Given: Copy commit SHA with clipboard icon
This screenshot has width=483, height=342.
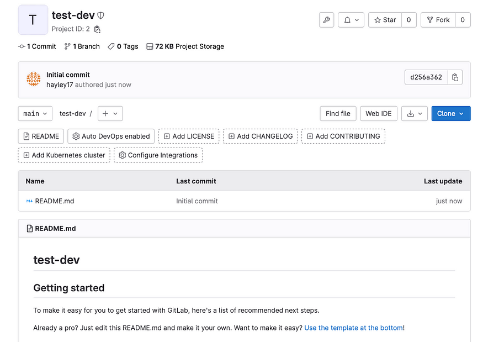Looking at the screenshot, I should click(x=455, y=77).
